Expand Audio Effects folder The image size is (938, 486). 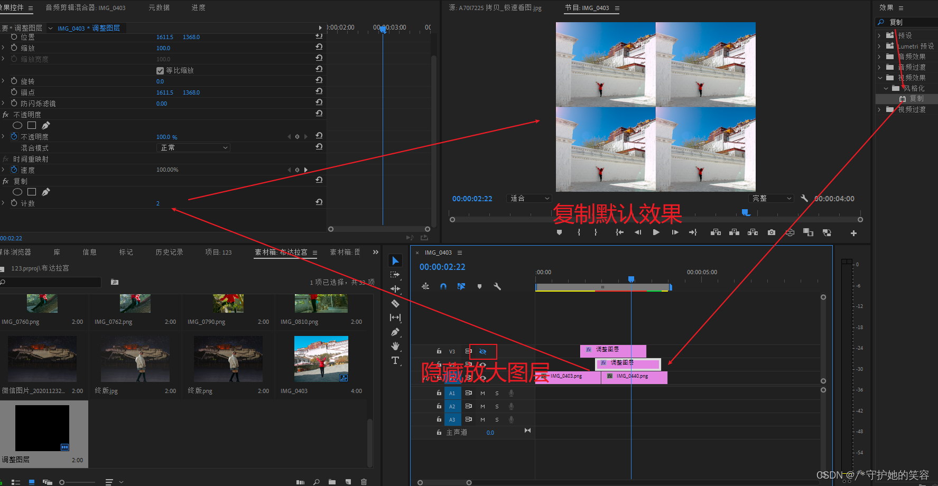click(879, 57)
